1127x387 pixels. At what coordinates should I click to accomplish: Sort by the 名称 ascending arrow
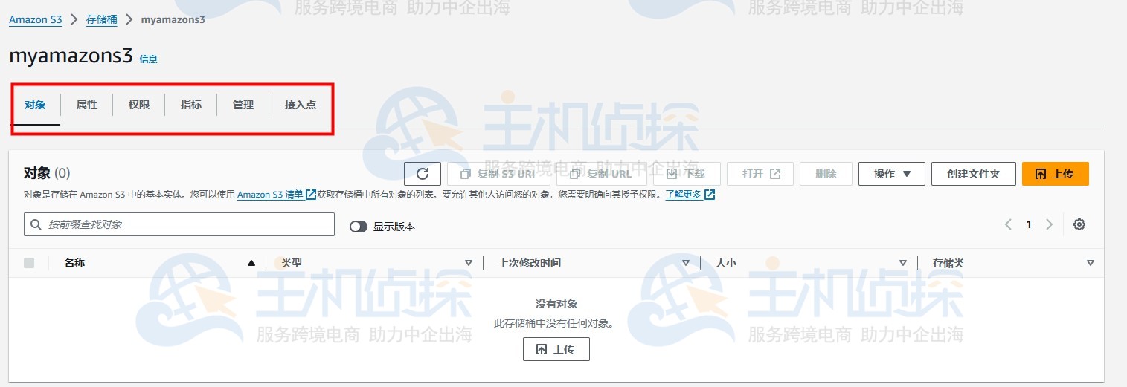click(x=251, y=263)
